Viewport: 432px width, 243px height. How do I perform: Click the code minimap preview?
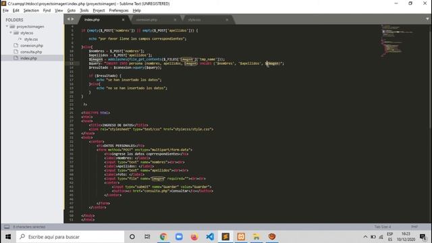point(397,40)
